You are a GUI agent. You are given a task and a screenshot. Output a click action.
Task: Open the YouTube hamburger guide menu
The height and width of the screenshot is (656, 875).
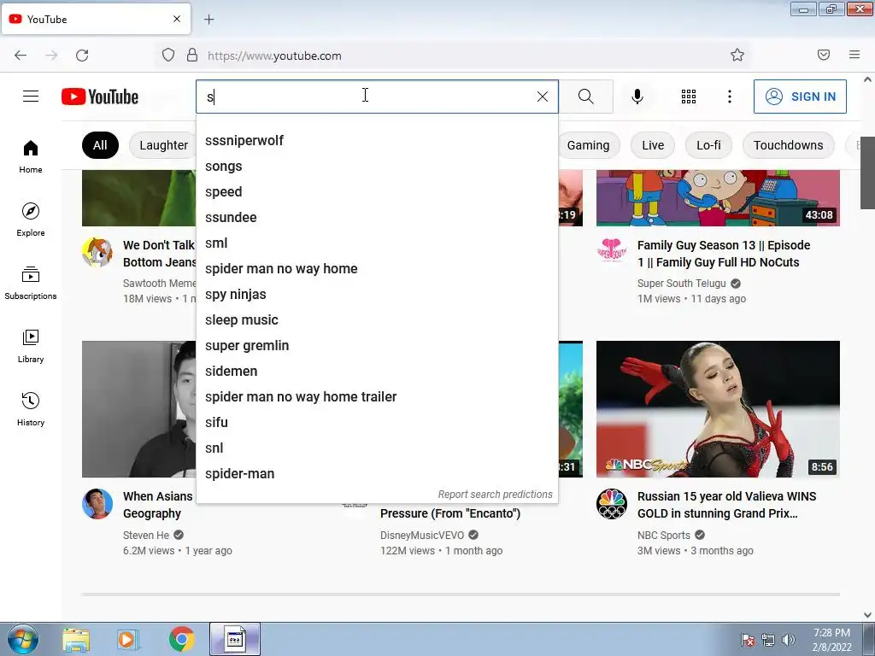(31, 97)
